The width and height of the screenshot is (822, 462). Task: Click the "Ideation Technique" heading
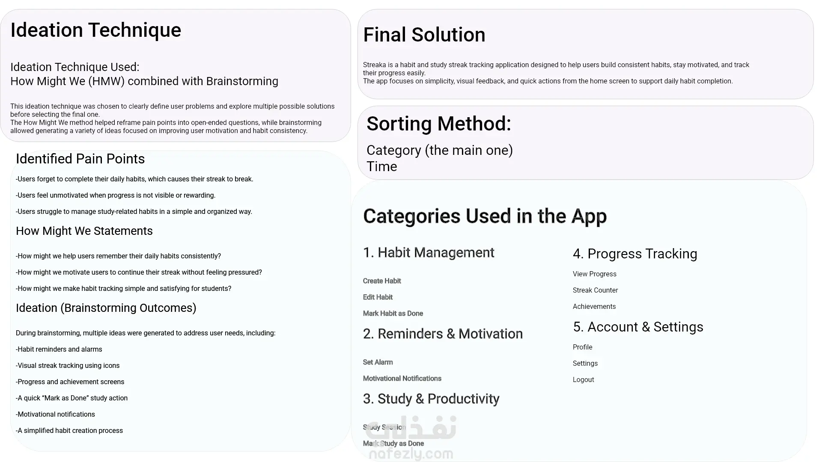[x=95, y=30]
